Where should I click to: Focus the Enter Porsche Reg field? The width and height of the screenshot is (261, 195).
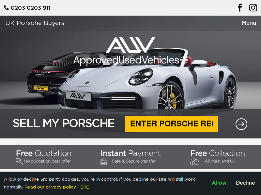[x=171, y=124]
